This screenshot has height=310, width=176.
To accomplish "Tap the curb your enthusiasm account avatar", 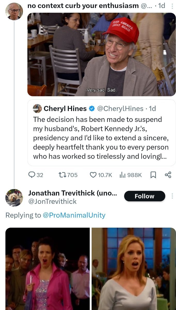I will pyautogui.click(x=14, y=11).
